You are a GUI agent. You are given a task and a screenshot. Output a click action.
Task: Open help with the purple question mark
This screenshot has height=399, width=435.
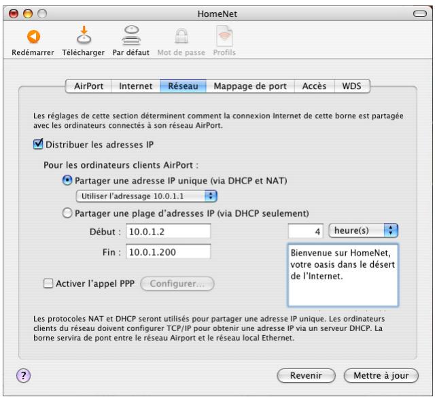tap(23, 375)
